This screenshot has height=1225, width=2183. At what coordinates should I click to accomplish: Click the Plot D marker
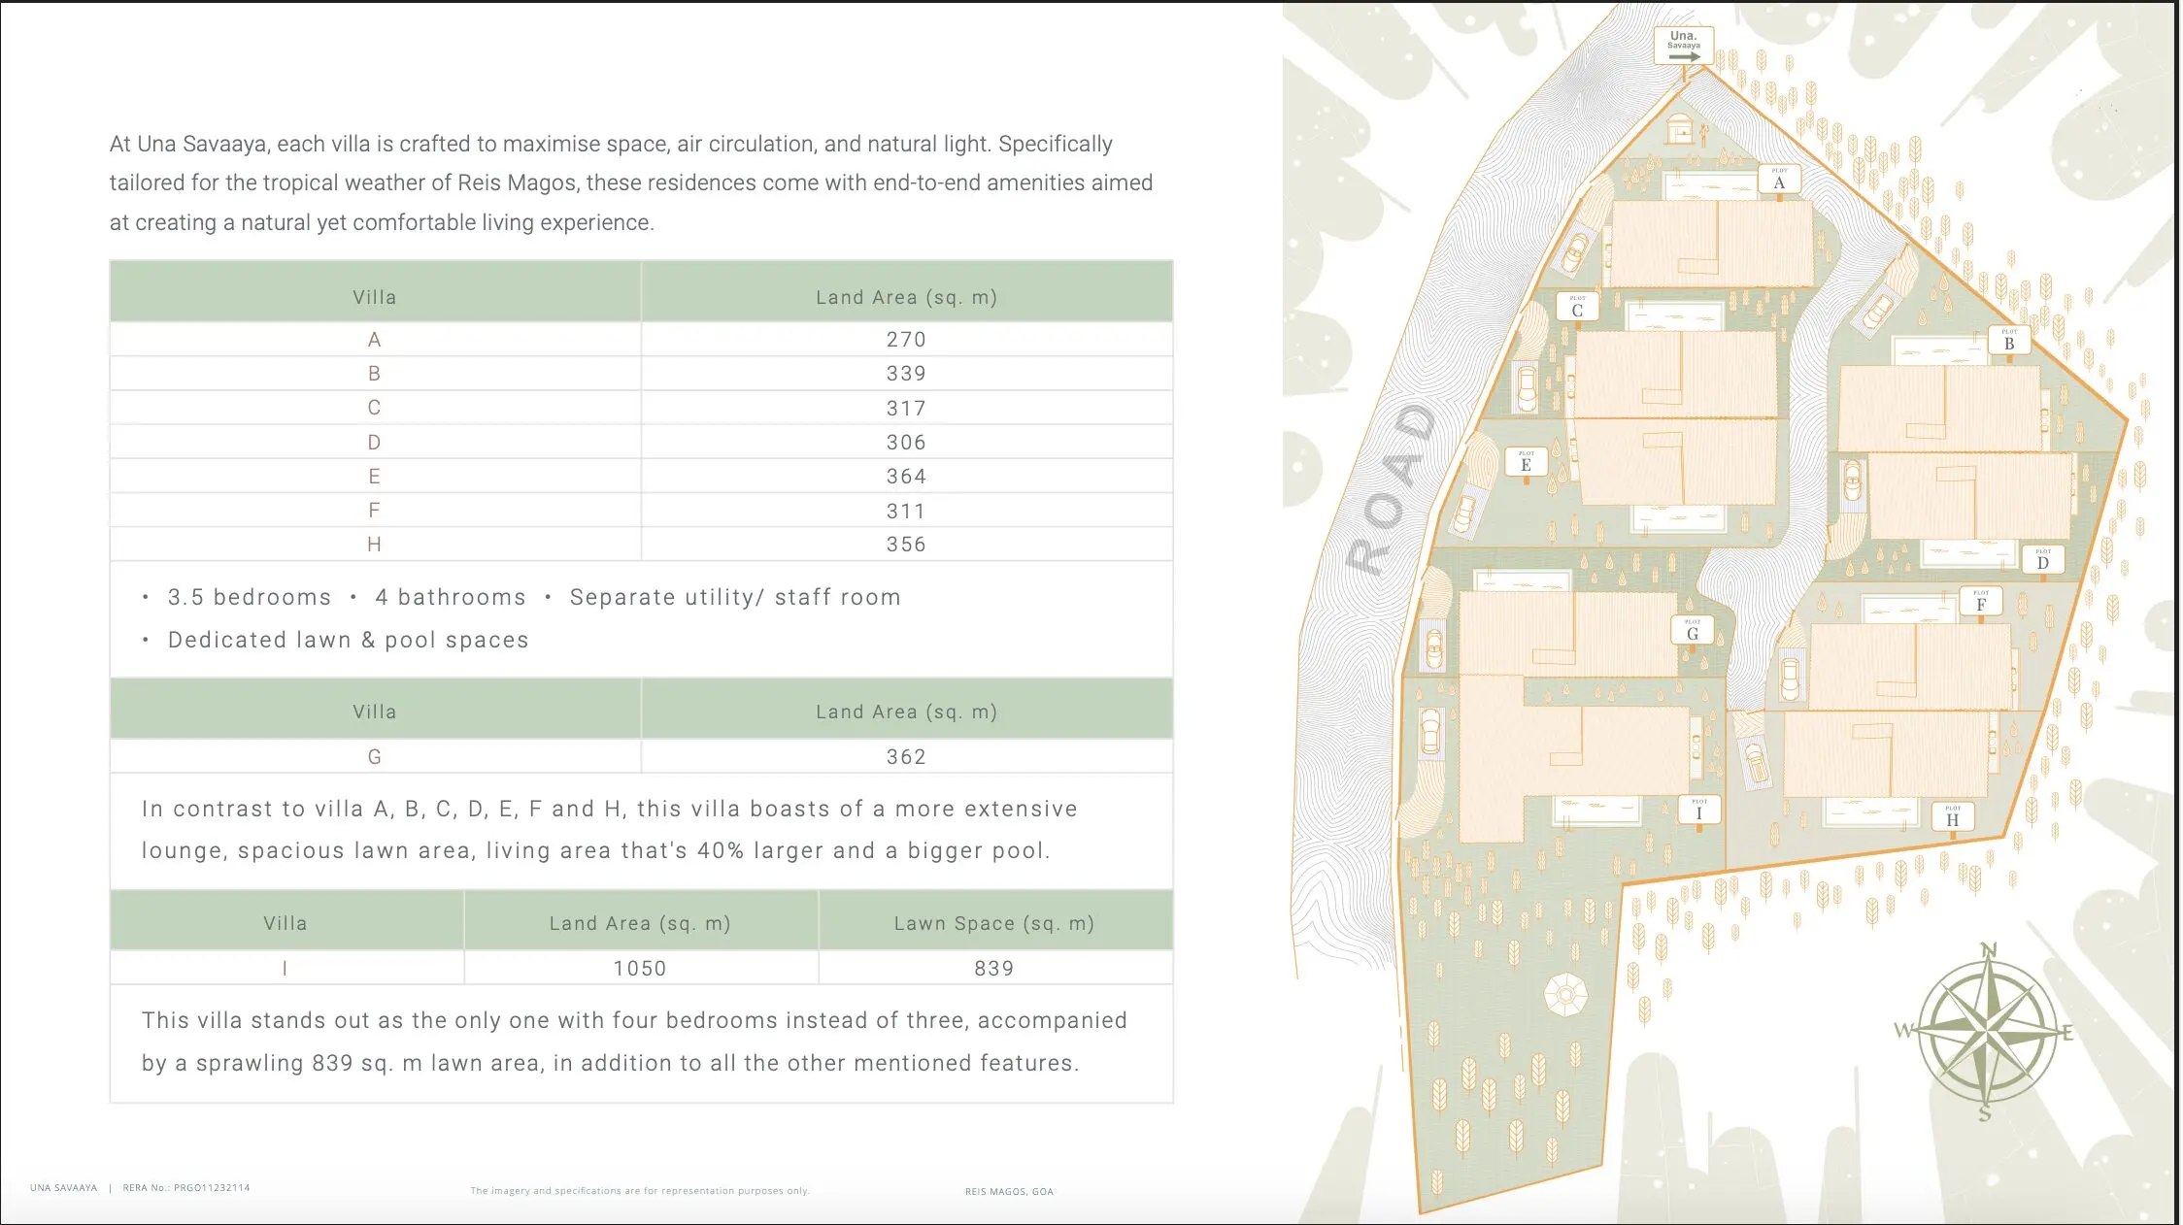[x=2042, y=560]
